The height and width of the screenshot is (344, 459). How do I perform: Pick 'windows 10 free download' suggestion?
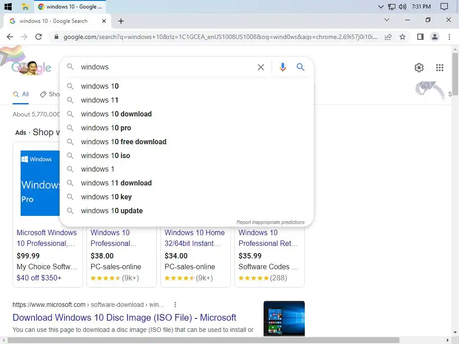[186, 142]
